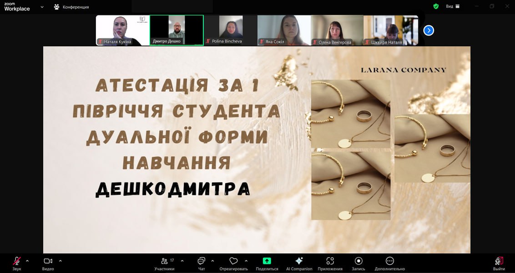Image resolution: width=515 pixels, height=273 pixels.
Task: Click the LARANA COMPANY heading on the slide
Action: click(x=404, y=70)
